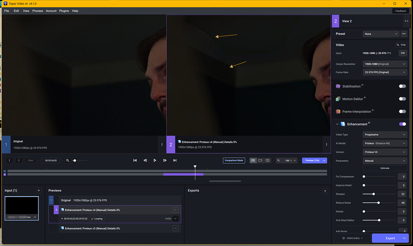
Task: Open the Frame Rate dropdown
Action: click(x=385, y=72)
